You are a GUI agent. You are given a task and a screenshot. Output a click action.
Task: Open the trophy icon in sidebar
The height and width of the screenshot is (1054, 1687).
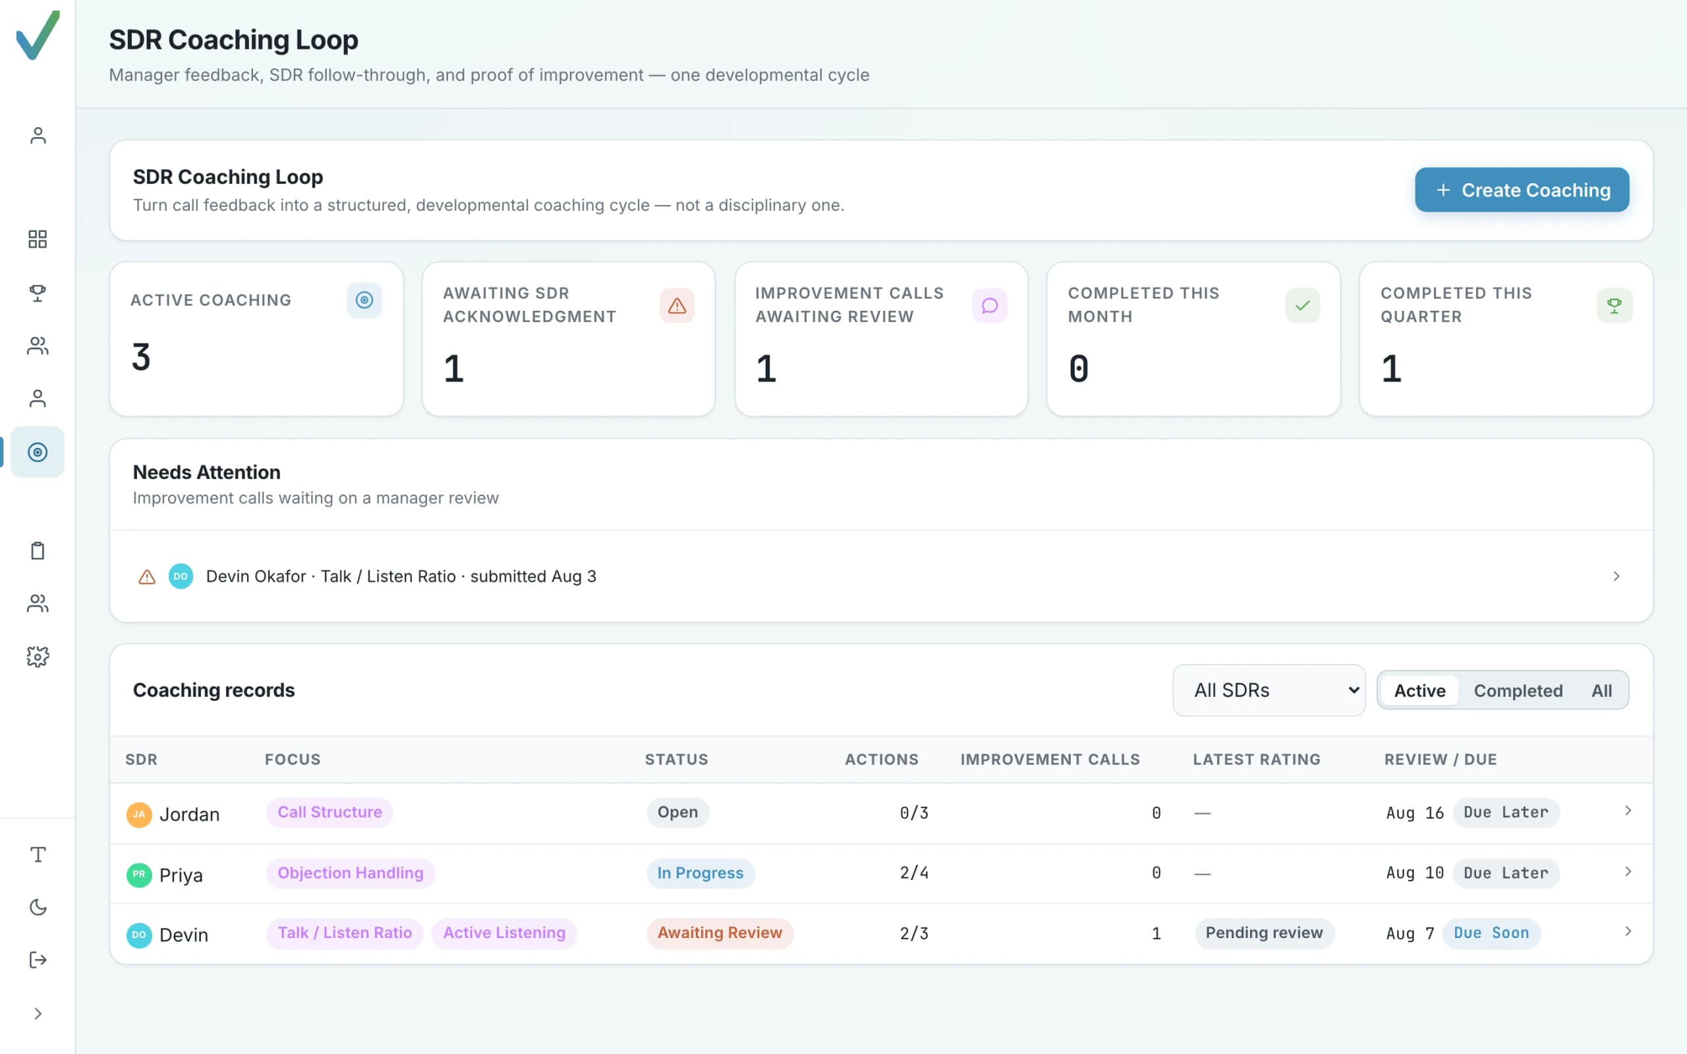(x=38, y=292)
